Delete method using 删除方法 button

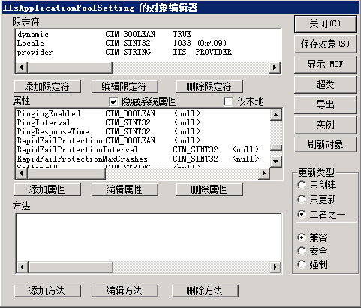[205, 291]
